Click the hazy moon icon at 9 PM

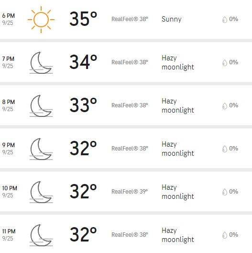tap(41, 149)
